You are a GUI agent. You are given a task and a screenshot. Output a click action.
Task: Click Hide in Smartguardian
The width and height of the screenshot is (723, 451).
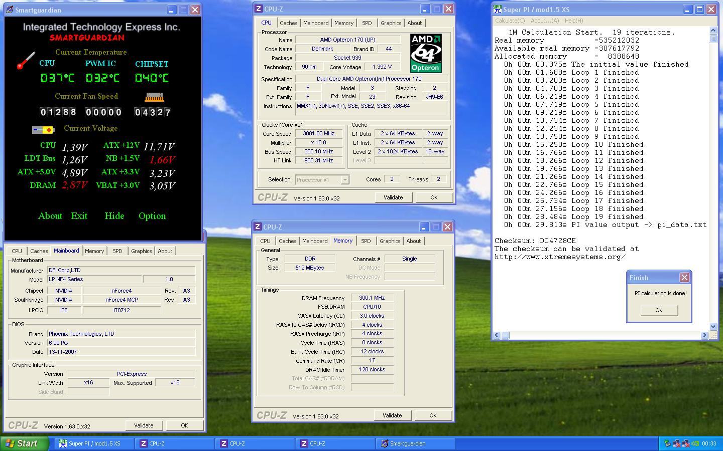[x=114, y=216]
